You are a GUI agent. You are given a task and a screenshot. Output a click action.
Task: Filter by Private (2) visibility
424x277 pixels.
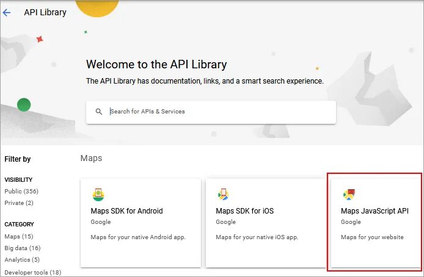coord(19,203)
